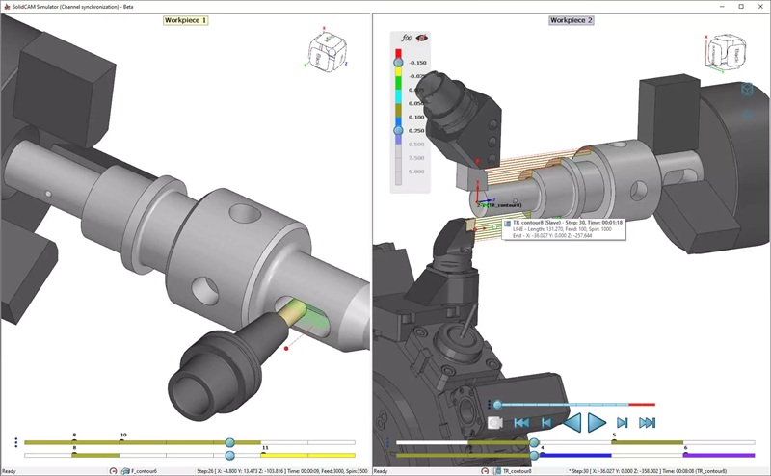771x476 pixels.
Task: Click timeline marker 10 in Workpiece 1
Action: pyautogui.click(x=122, y=441)
